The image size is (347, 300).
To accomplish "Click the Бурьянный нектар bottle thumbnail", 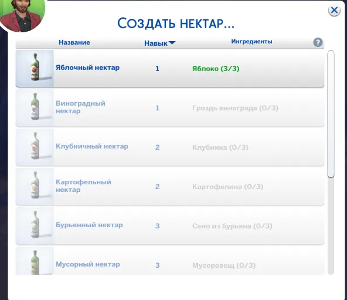I will [x=35, y=225].
